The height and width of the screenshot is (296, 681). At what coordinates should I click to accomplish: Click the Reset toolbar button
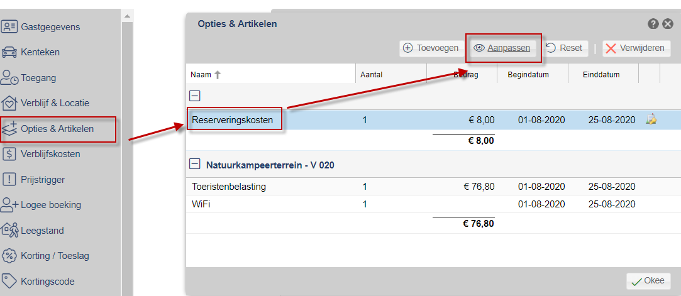(x=564, y=48)
